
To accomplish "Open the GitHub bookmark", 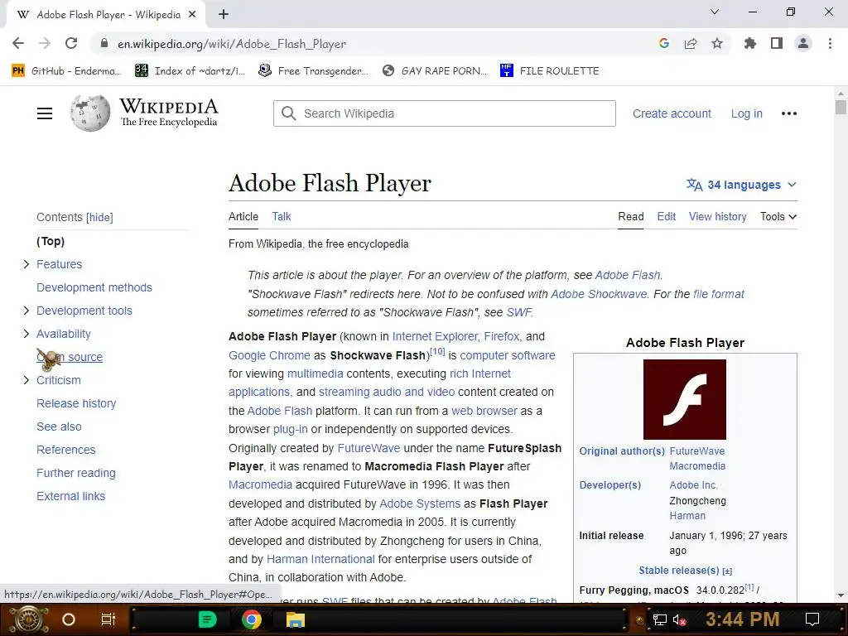I will tap(66, 71).
